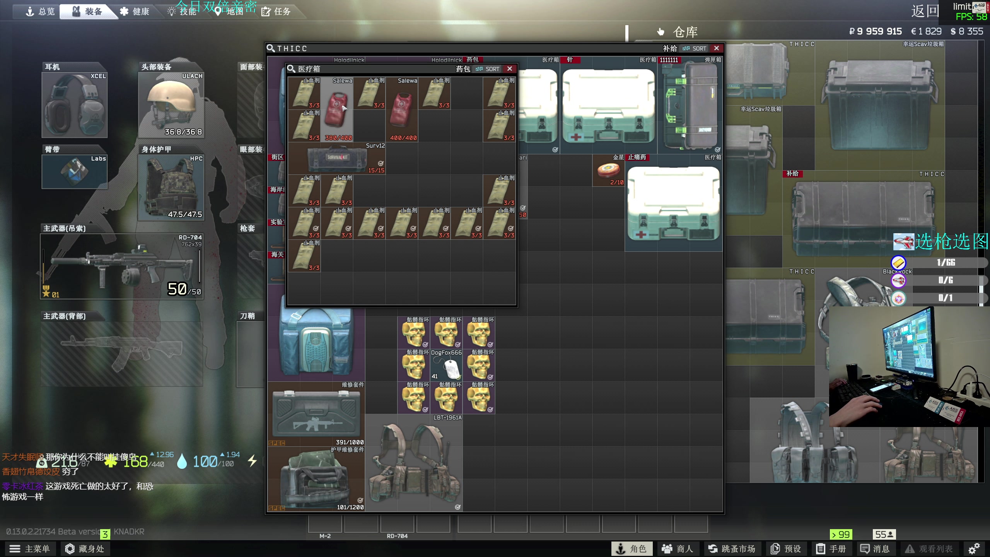Open the 跳蚤市场 flea market
990x557 pixels.
(732, 548)
